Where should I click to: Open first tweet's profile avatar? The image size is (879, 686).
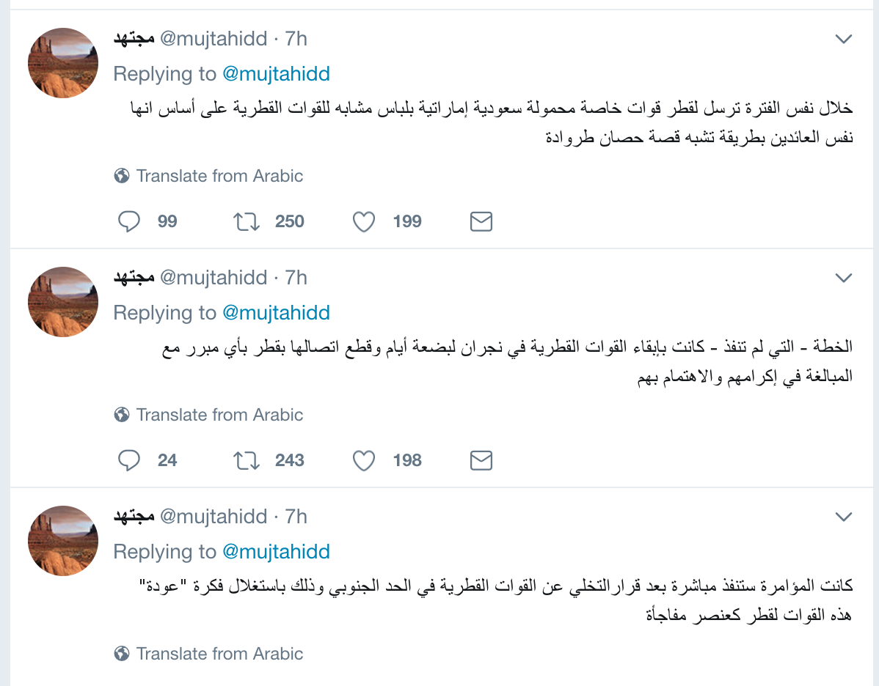coord(63,63)
